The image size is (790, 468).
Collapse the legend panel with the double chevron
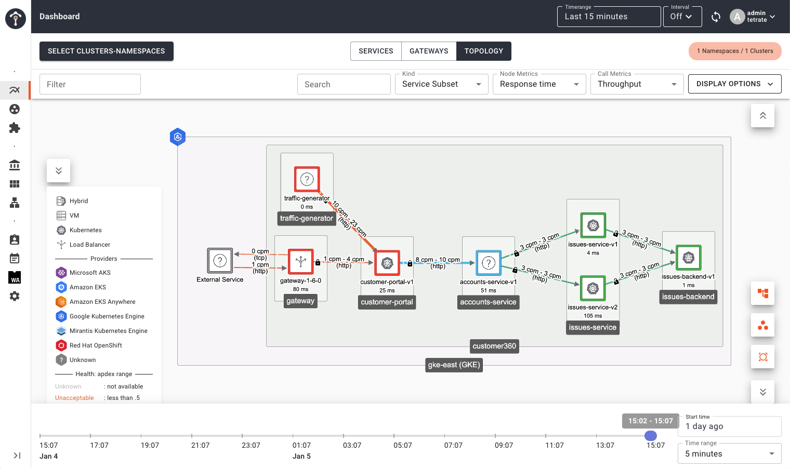[59, 171]
